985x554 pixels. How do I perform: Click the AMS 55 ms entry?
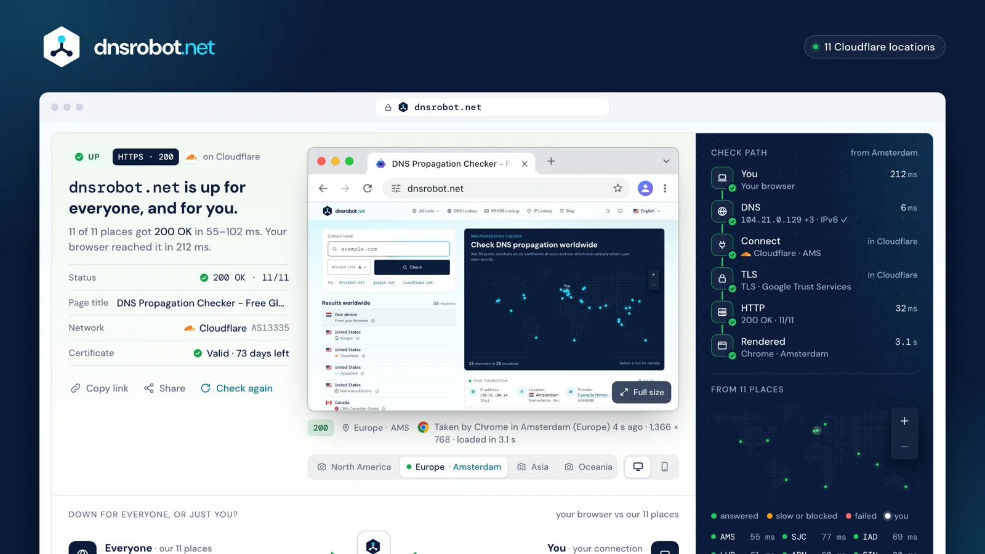[x=742, y=537]
